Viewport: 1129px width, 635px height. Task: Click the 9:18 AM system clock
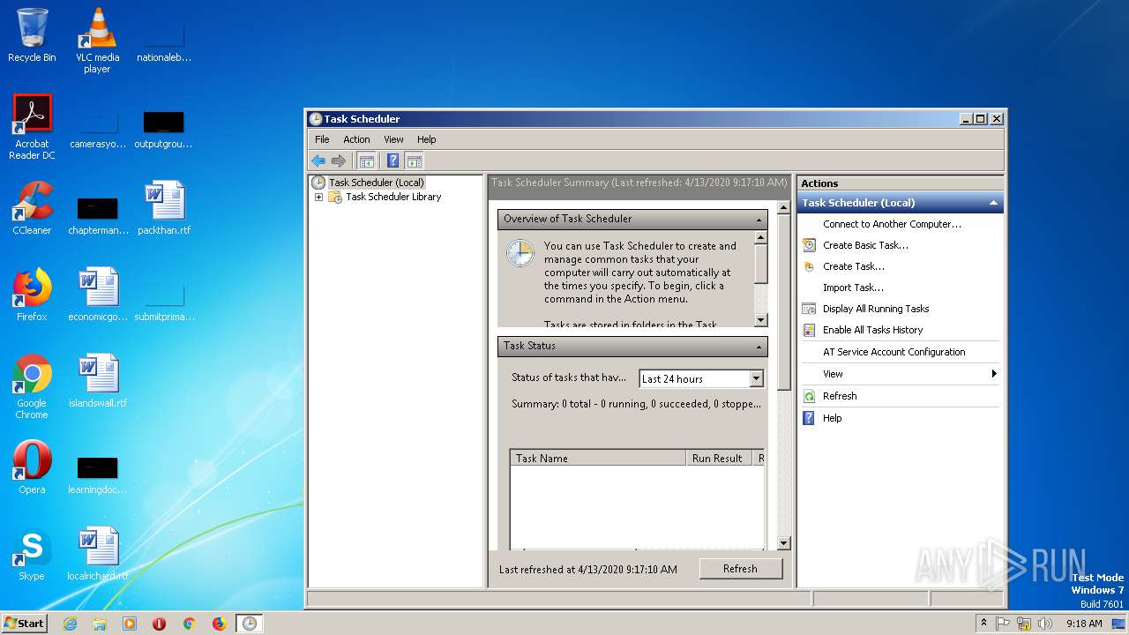point(1084,624)
